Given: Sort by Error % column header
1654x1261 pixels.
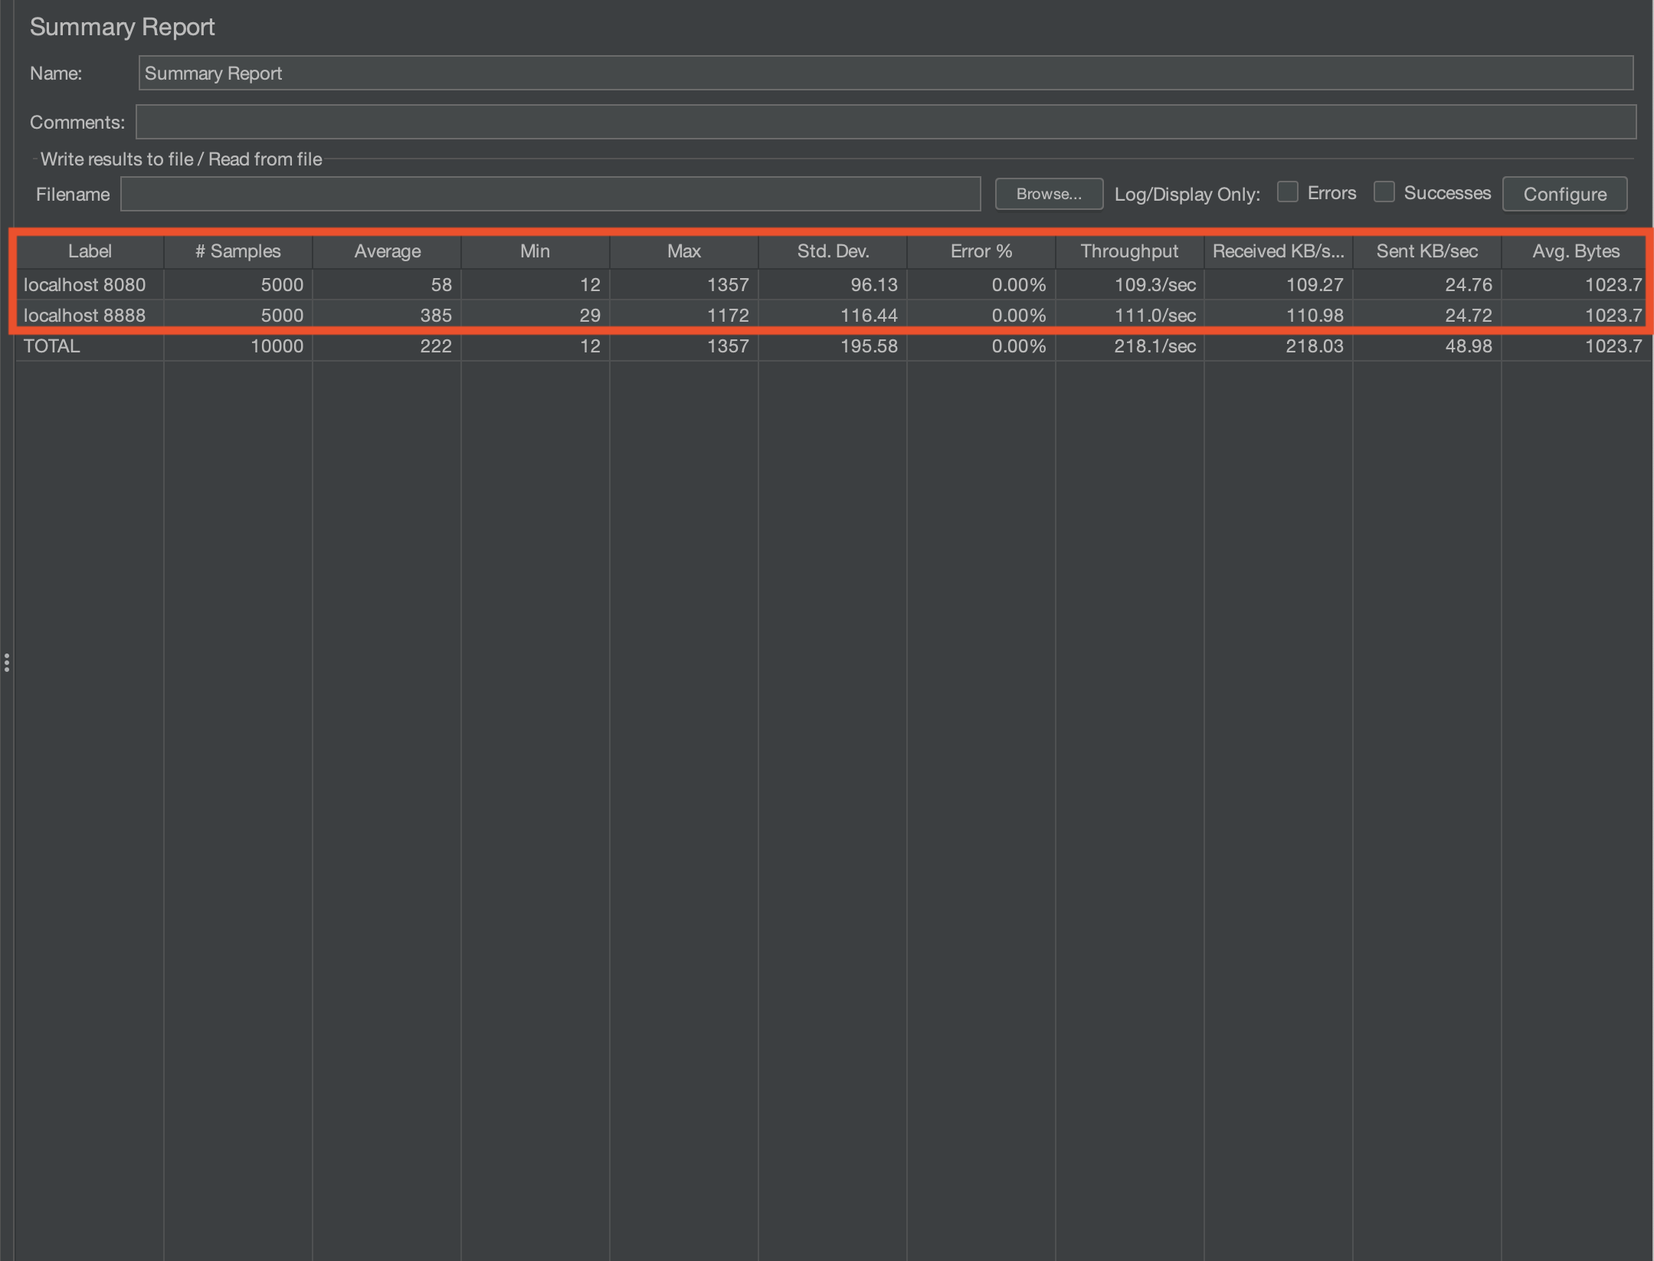Looking at the screenshot, I should [x=981, y=251].
